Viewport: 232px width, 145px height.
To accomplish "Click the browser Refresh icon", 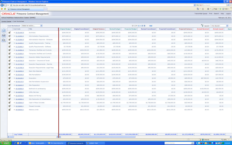I will pyautogui.click(x=198, y=5).
